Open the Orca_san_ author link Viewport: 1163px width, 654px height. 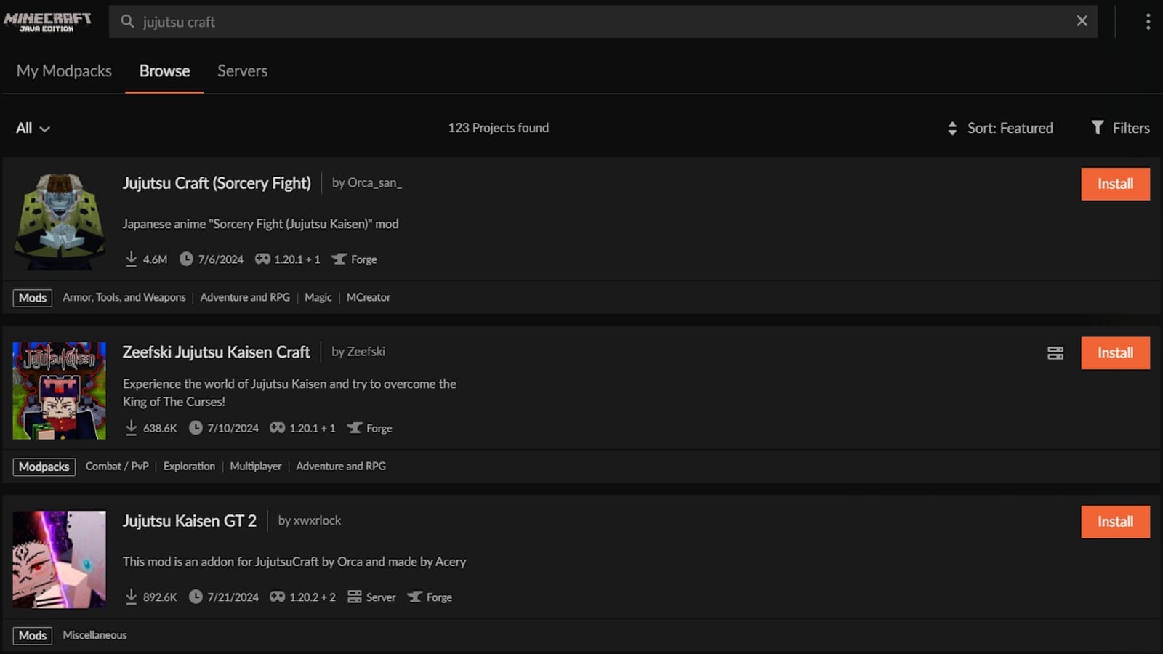point(374,182)
